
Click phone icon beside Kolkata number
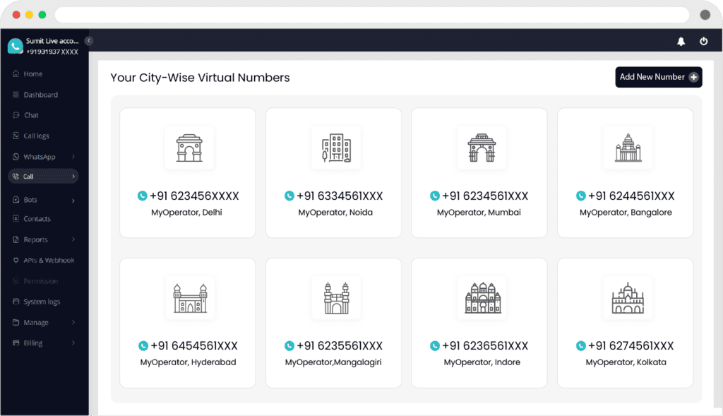coord(580,346)
